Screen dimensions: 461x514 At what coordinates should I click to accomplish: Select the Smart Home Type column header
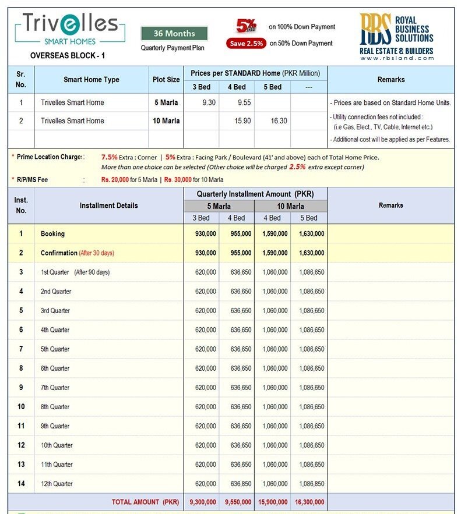point(92,80)
